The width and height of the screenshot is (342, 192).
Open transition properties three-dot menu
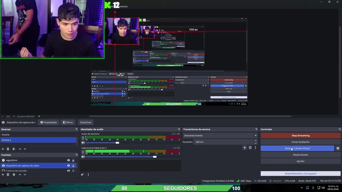(255, 147)
